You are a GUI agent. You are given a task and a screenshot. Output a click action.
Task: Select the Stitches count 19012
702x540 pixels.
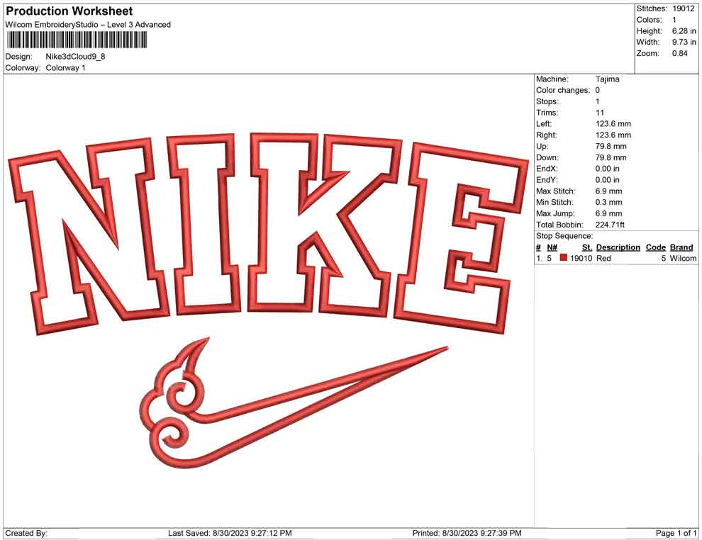[683, 9]
